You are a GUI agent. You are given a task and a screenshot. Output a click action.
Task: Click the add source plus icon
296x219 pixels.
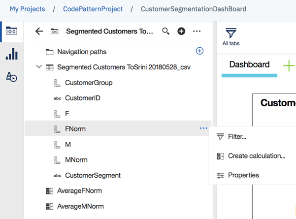click(181, 31)
